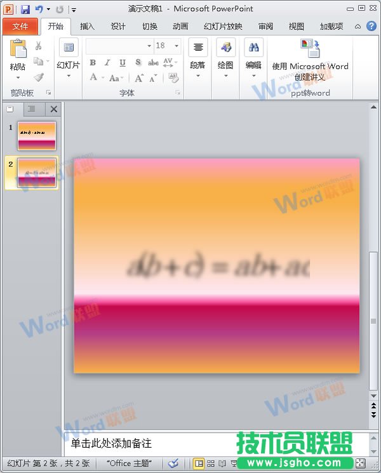Toggle Underline text formatting

[122, 63]
